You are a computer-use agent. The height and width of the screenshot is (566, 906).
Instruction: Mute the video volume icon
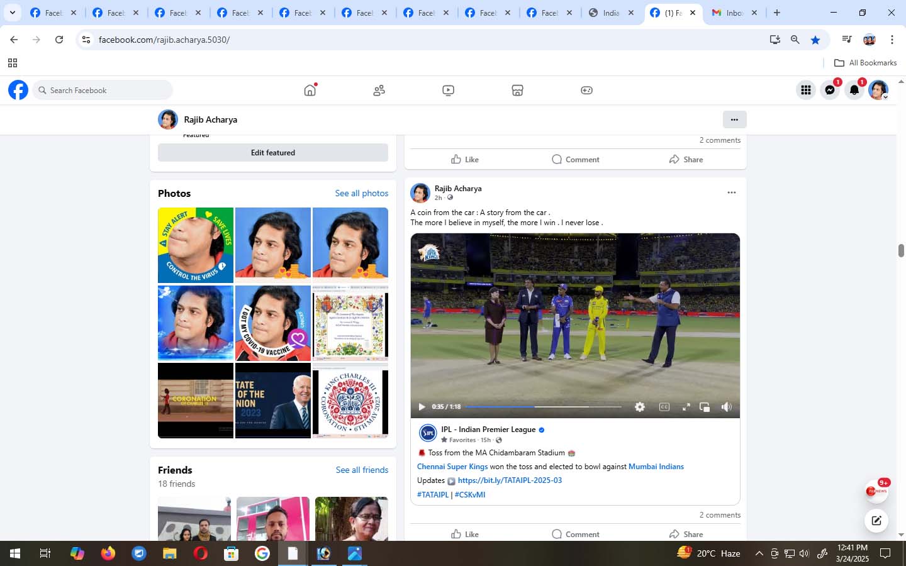pos(726,407)
